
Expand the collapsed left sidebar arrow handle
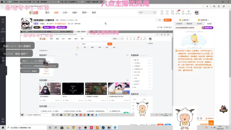6,71
